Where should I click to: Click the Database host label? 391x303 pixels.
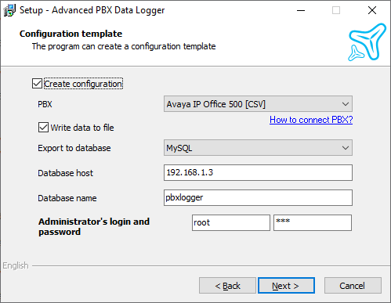[65, 173]
